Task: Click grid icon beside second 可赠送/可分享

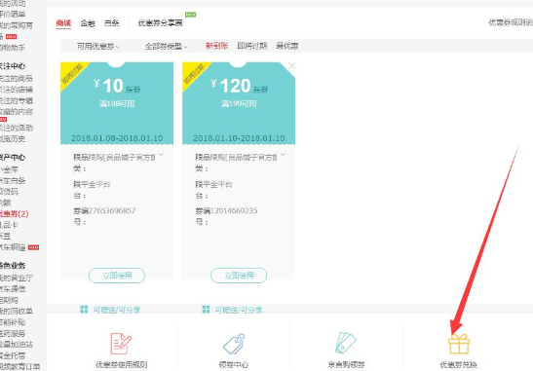Action: (206, 310)
